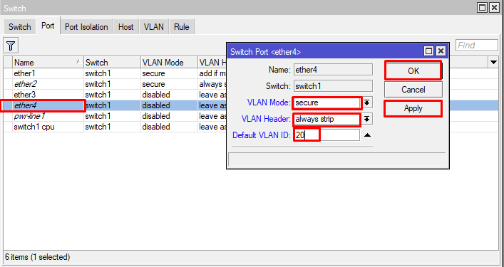Open the filter funnel icon
Image resolution: width=504 pixels, height=267 pixels.
coord(11,46)
